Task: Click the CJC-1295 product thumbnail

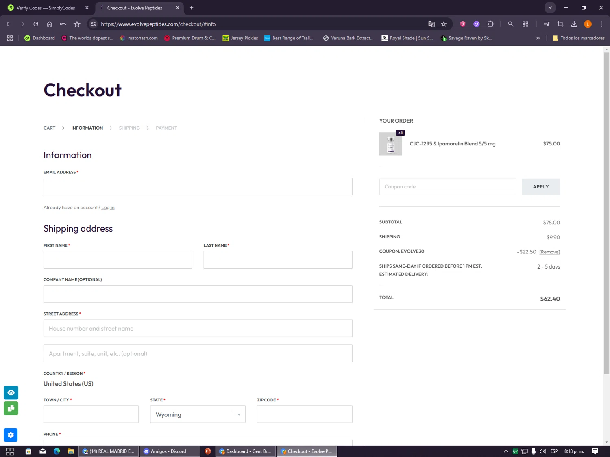Action: 390,144
